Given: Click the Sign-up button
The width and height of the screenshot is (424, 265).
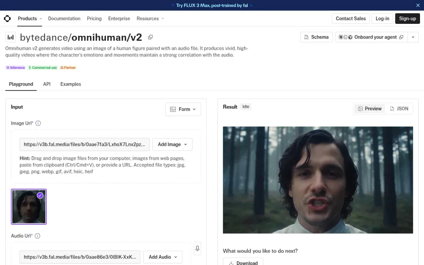Looking at the screenshot, I should (408, 19).
